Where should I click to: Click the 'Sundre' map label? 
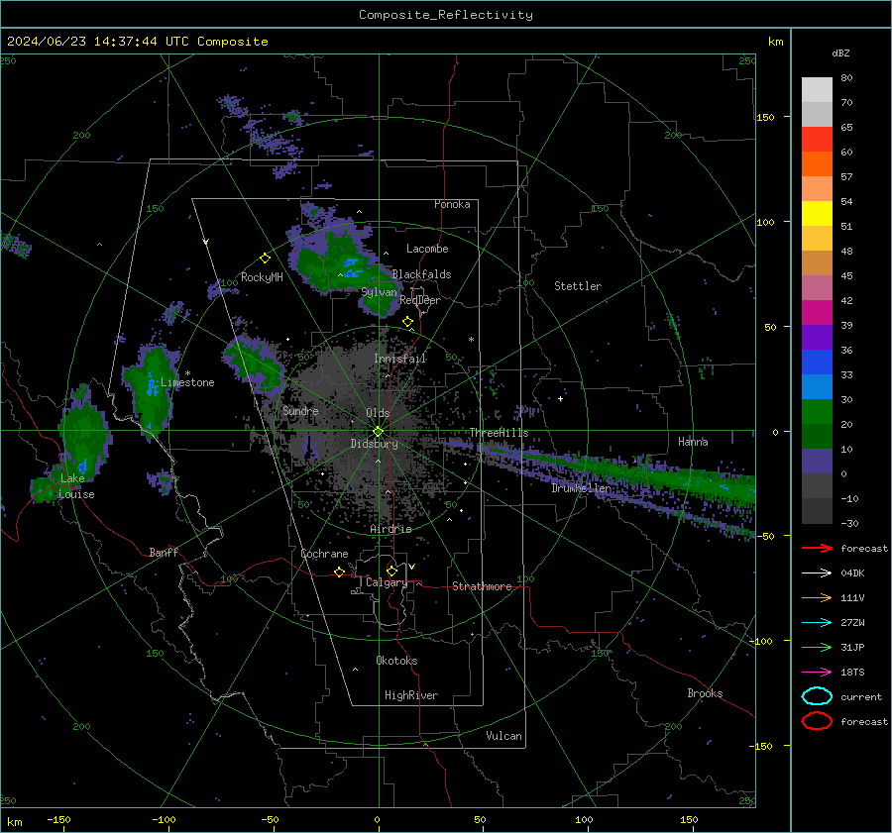click(300, 411)
